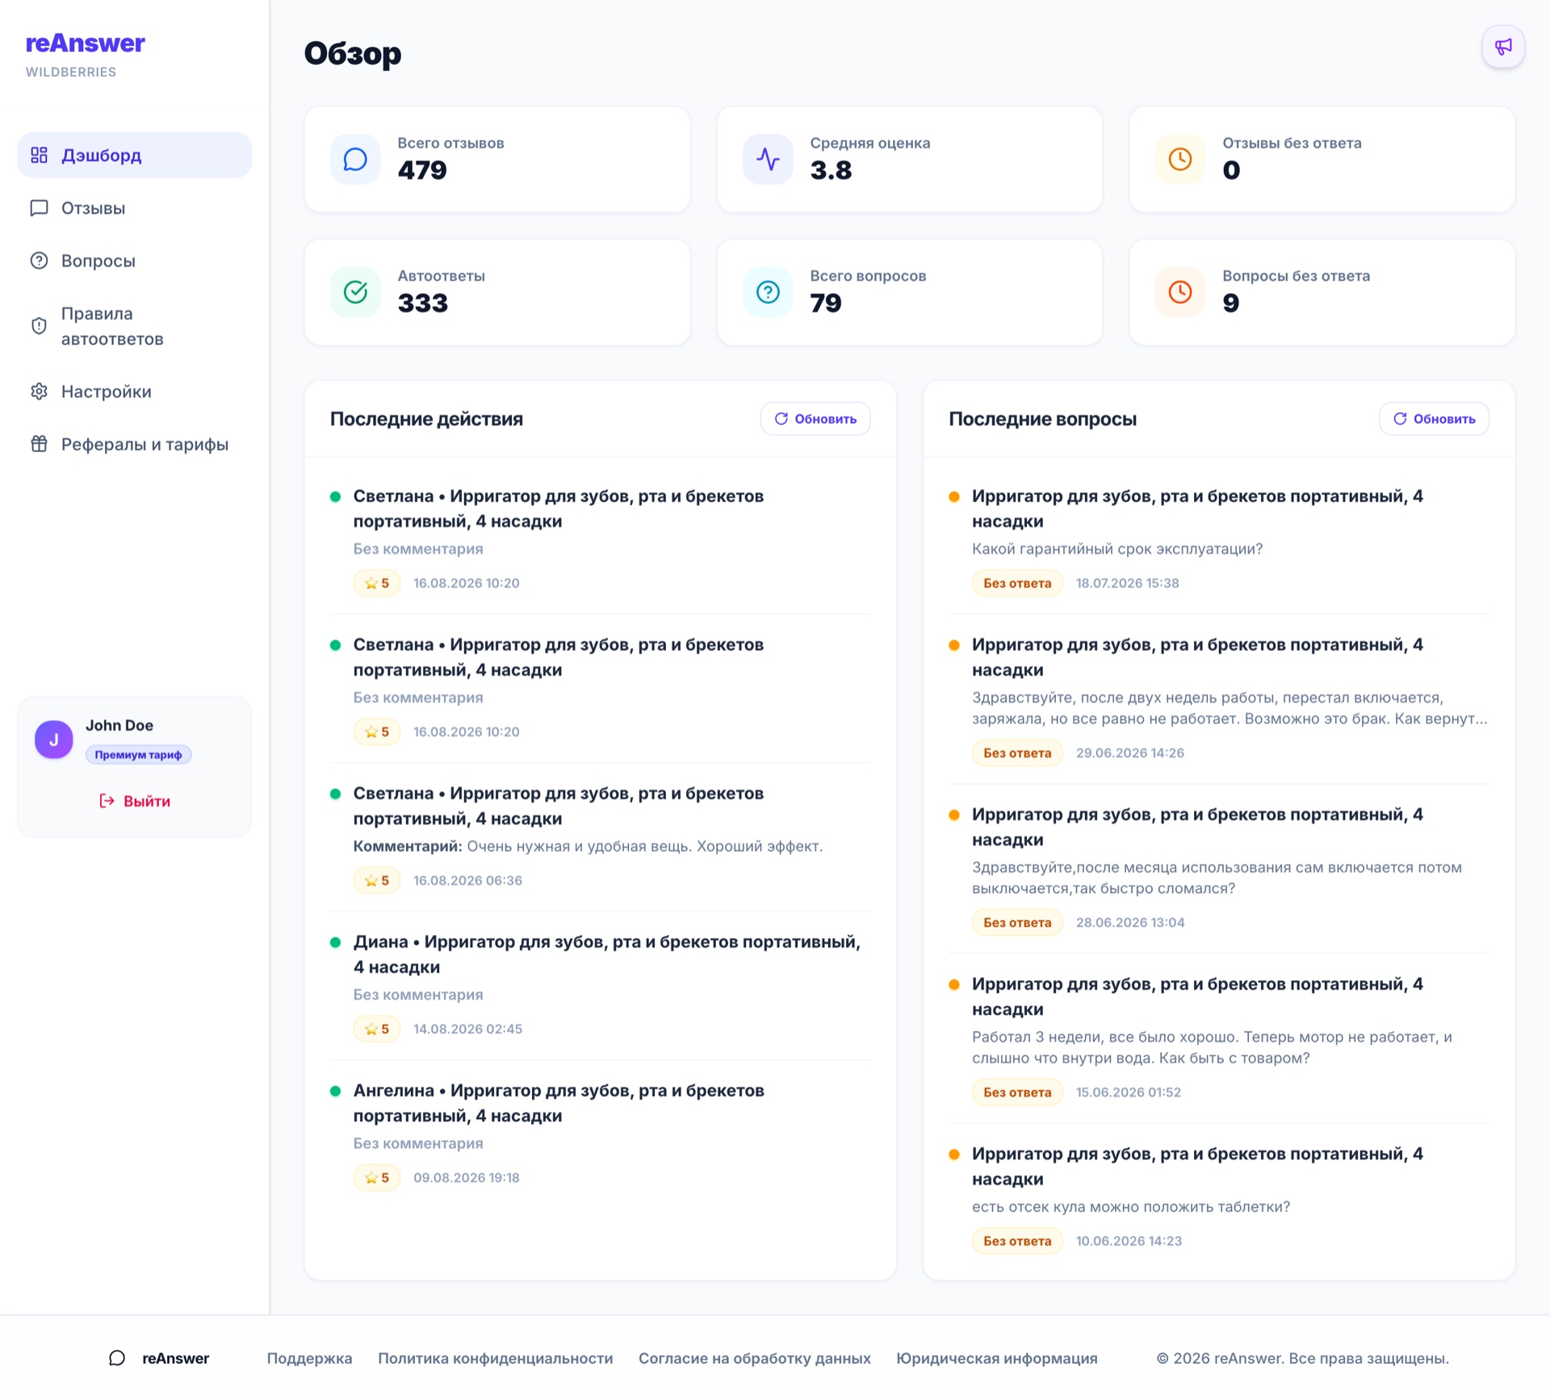1550x1400 pixels.
Task: Click the Вопросы help-circle icon in sidebar
Action: (x=39, y=261)
